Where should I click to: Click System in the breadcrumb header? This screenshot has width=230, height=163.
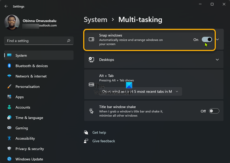[95, 20]
